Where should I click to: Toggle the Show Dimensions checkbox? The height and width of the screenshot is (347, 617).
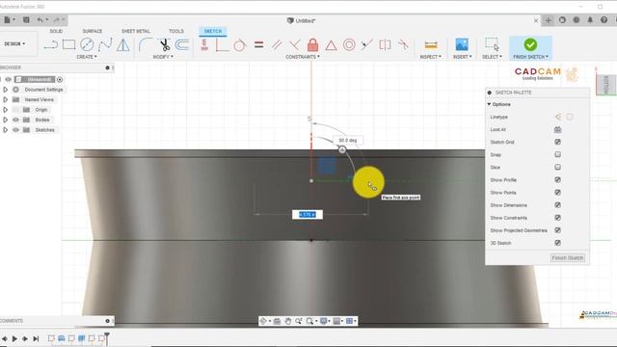click(x=557, y=204)
